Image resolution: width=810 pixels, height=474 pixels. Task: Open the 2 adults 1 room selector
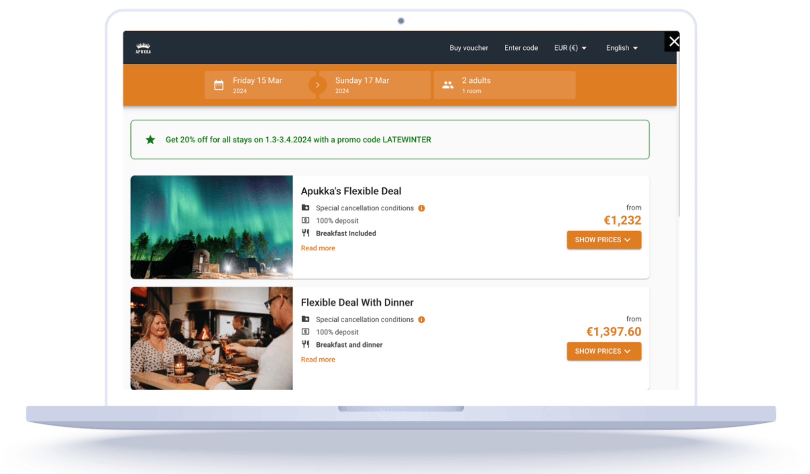click(504, 85)
